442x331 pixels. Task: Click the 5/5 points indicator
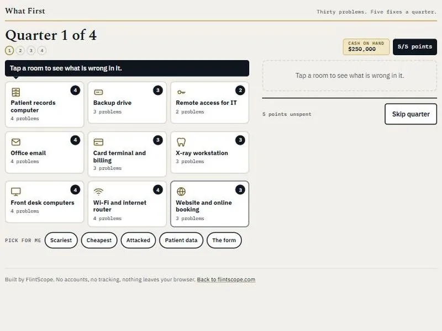(x=415, y=47)
